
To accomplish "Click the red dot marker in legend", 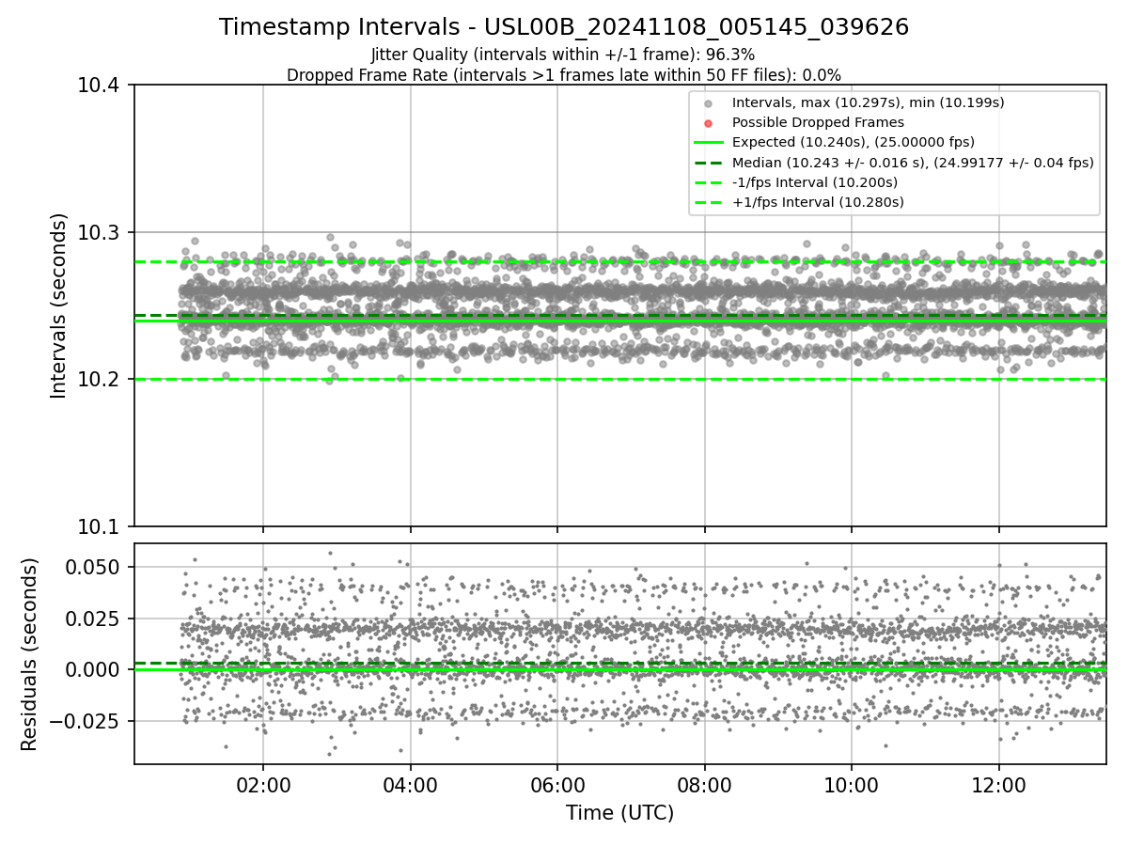I will point(709,123).
